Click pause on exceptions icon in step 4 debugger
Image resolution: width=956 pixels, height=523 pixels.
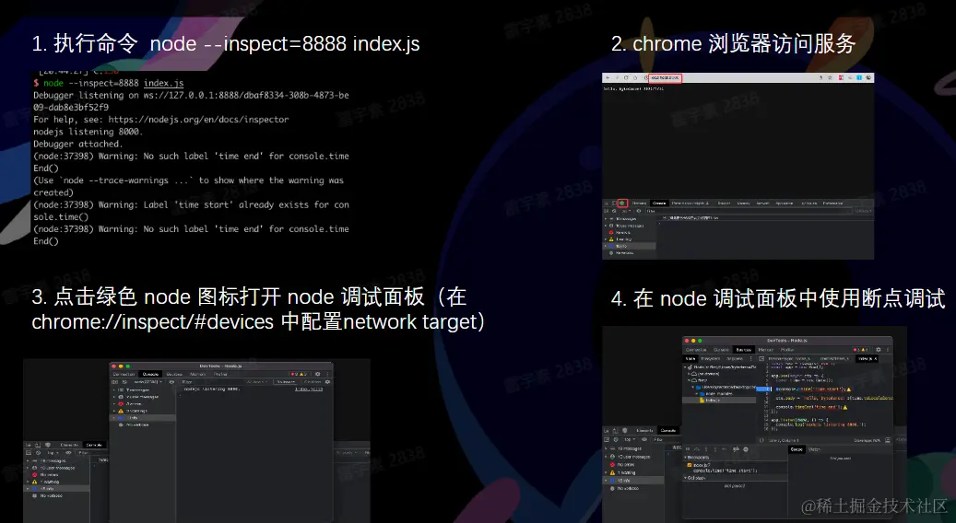pos(746,449)
